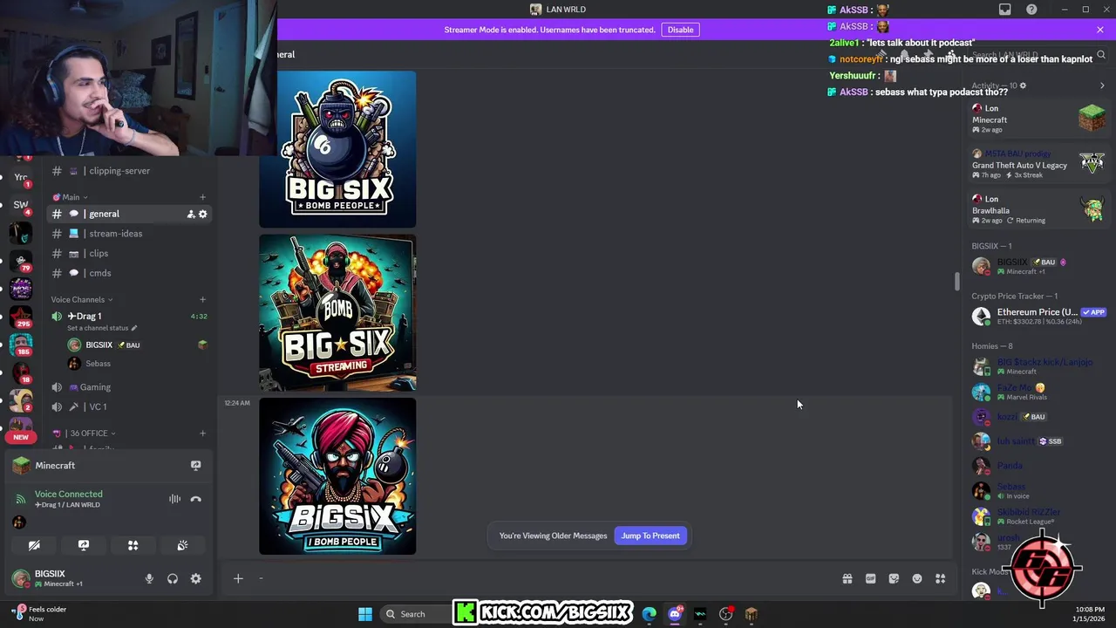Open the sticker picker
This screenshot has height=628, width=1116.
[894, 578]
